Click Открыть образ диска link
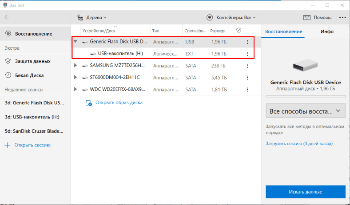 click(x=117, y=102)
